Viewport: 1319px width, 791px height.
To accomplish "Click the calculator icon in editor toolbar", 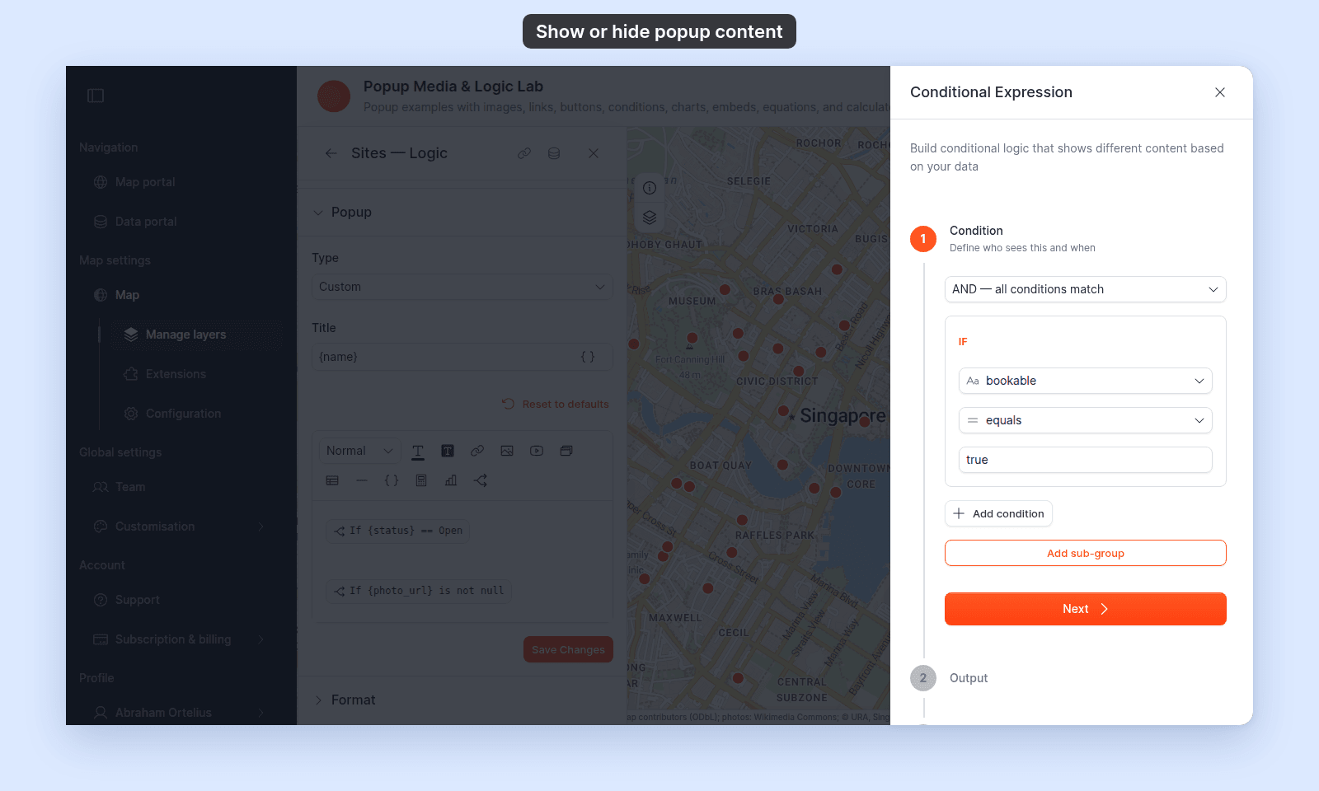I will [421, 480].
